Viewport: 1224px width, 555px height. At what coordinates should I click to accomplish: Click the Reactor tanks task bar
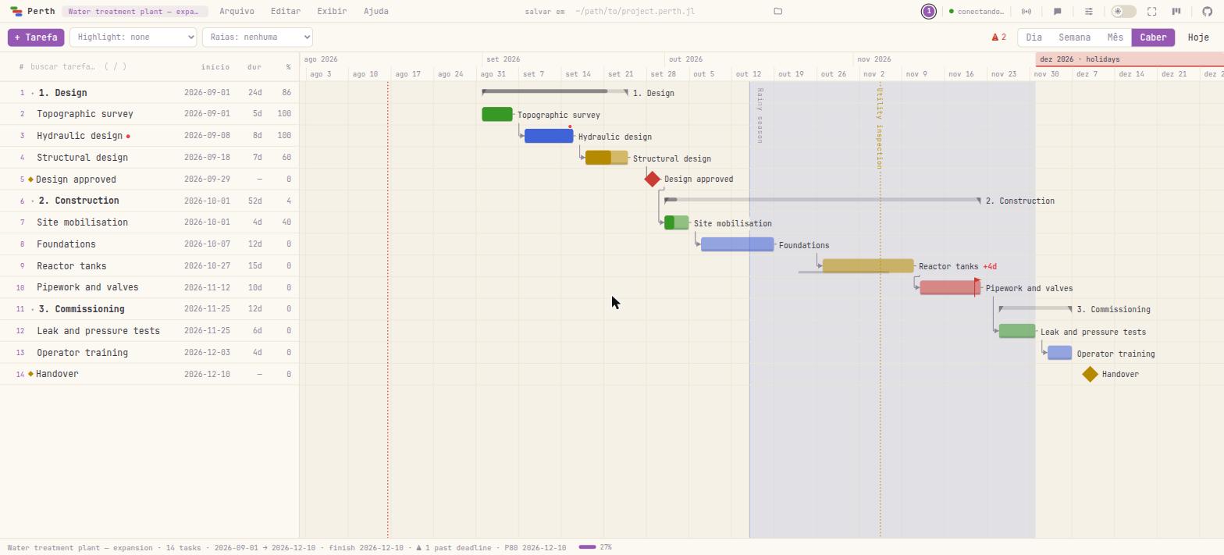(x=868, y=265)
